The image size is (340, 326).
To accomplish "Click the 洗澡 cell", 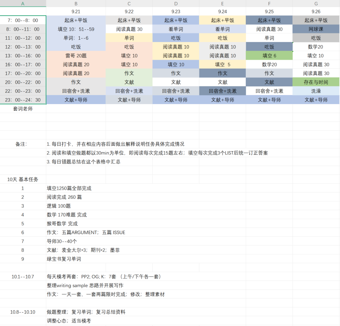I will pyautogui.click(x=316, y=91).
